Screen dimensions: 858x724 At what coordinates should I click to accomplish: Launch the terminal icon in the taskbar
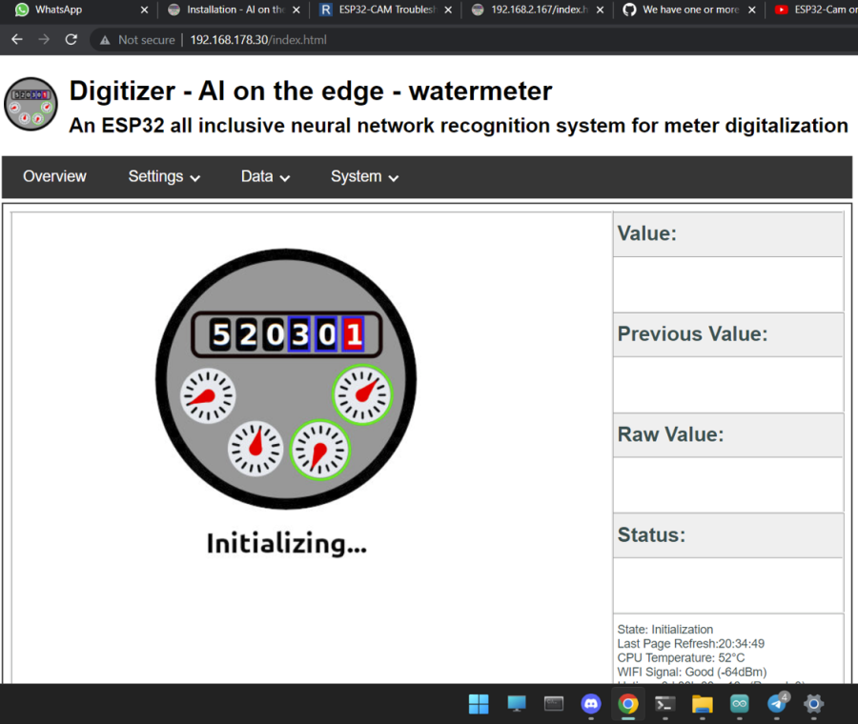point(665,704)
